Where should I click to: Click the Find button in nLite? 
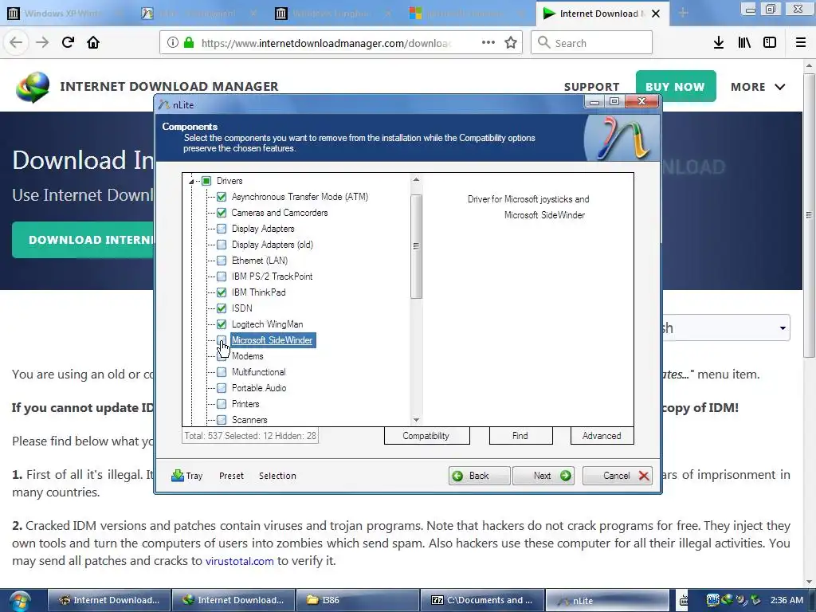point(520,436)
